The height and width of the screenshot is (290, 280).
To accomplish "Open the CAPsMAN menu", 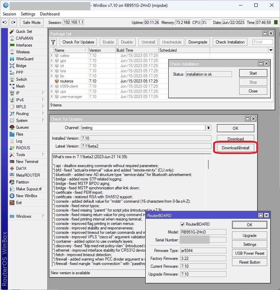I will pyautogui.click(x=24, y=38).
